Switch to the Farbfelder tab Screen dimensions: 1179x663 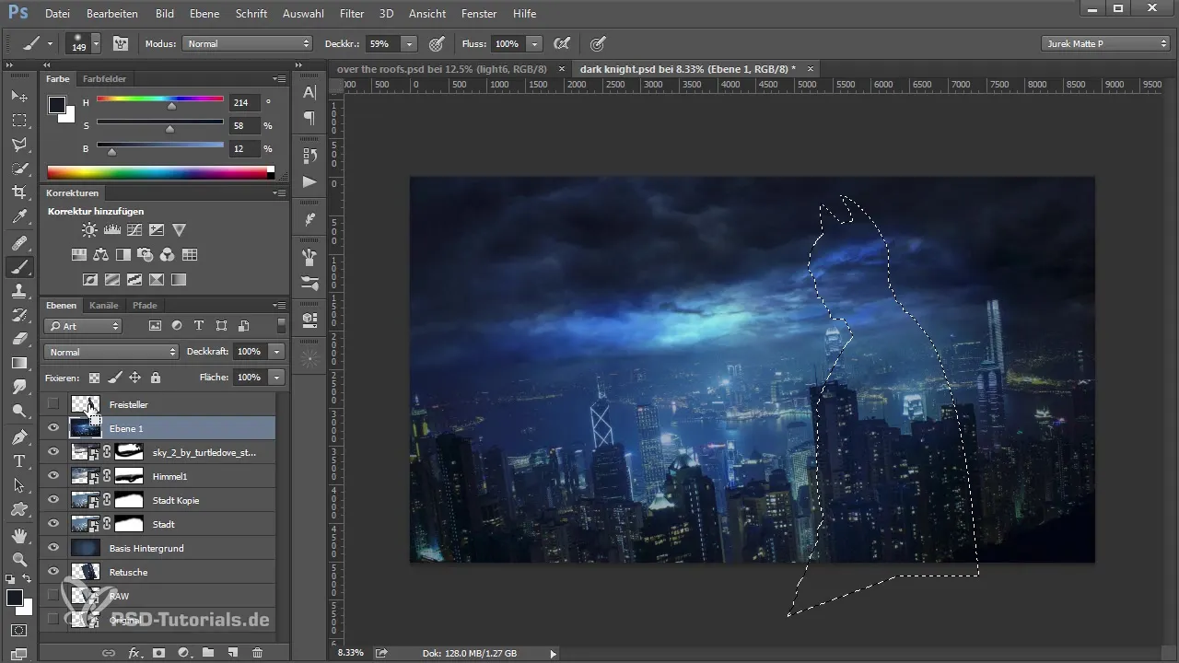104,78
